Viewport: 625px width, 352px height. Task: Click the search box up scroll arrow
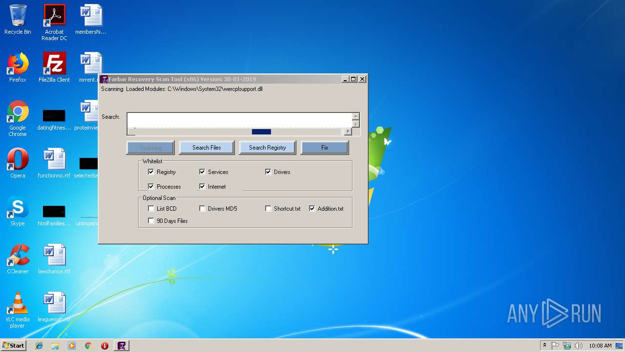356,116
